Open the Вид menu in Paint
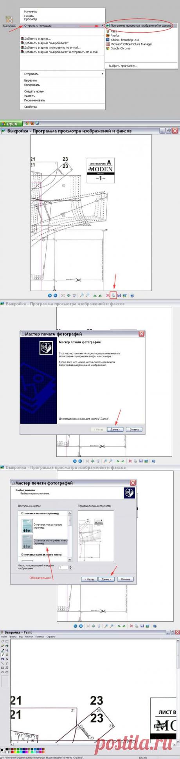Screen dimensions: 180x759 (x=20, y=637)
